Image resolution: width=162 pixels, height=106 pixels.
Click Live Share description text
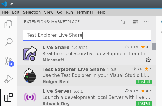[x=96, y=53]
